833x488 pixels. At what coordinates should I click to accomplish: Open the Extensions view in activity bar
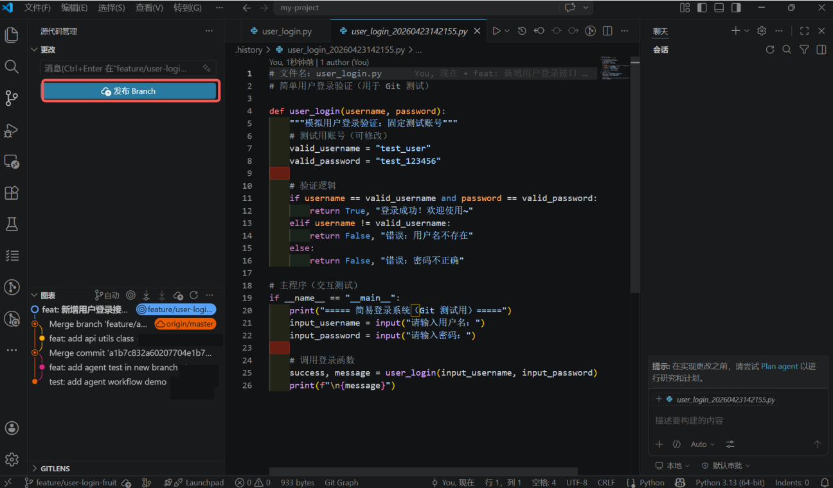point(12,193)
